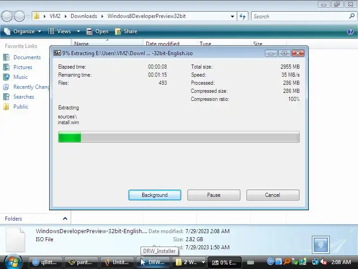This screenshot has width=358, height=269.
Task: Open the grouped 2 W... Explorer taskbar button
Action: [189, 262]
